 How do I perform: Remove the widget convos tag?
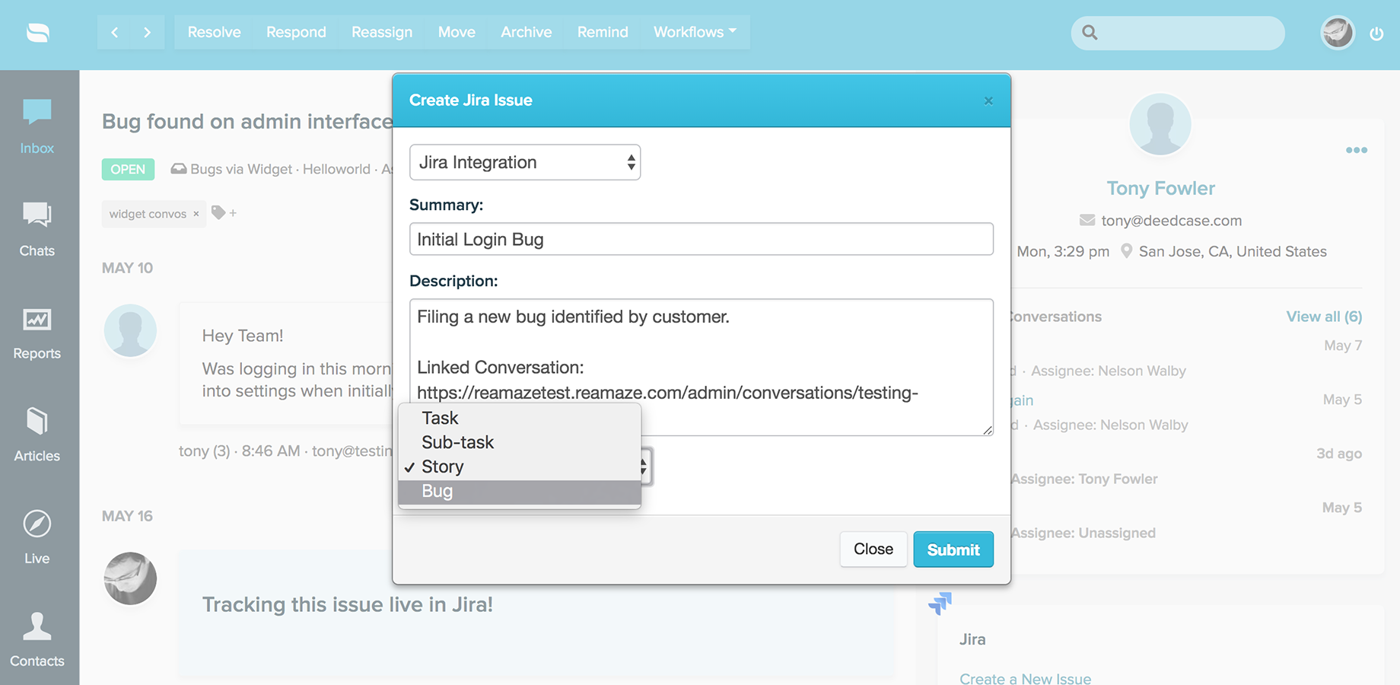tap(196, 214)
